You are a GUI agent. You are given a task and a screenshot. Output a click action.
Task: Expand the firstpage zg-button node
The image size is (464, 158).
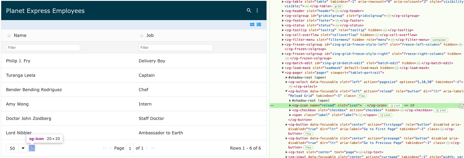tap(287, 124)
